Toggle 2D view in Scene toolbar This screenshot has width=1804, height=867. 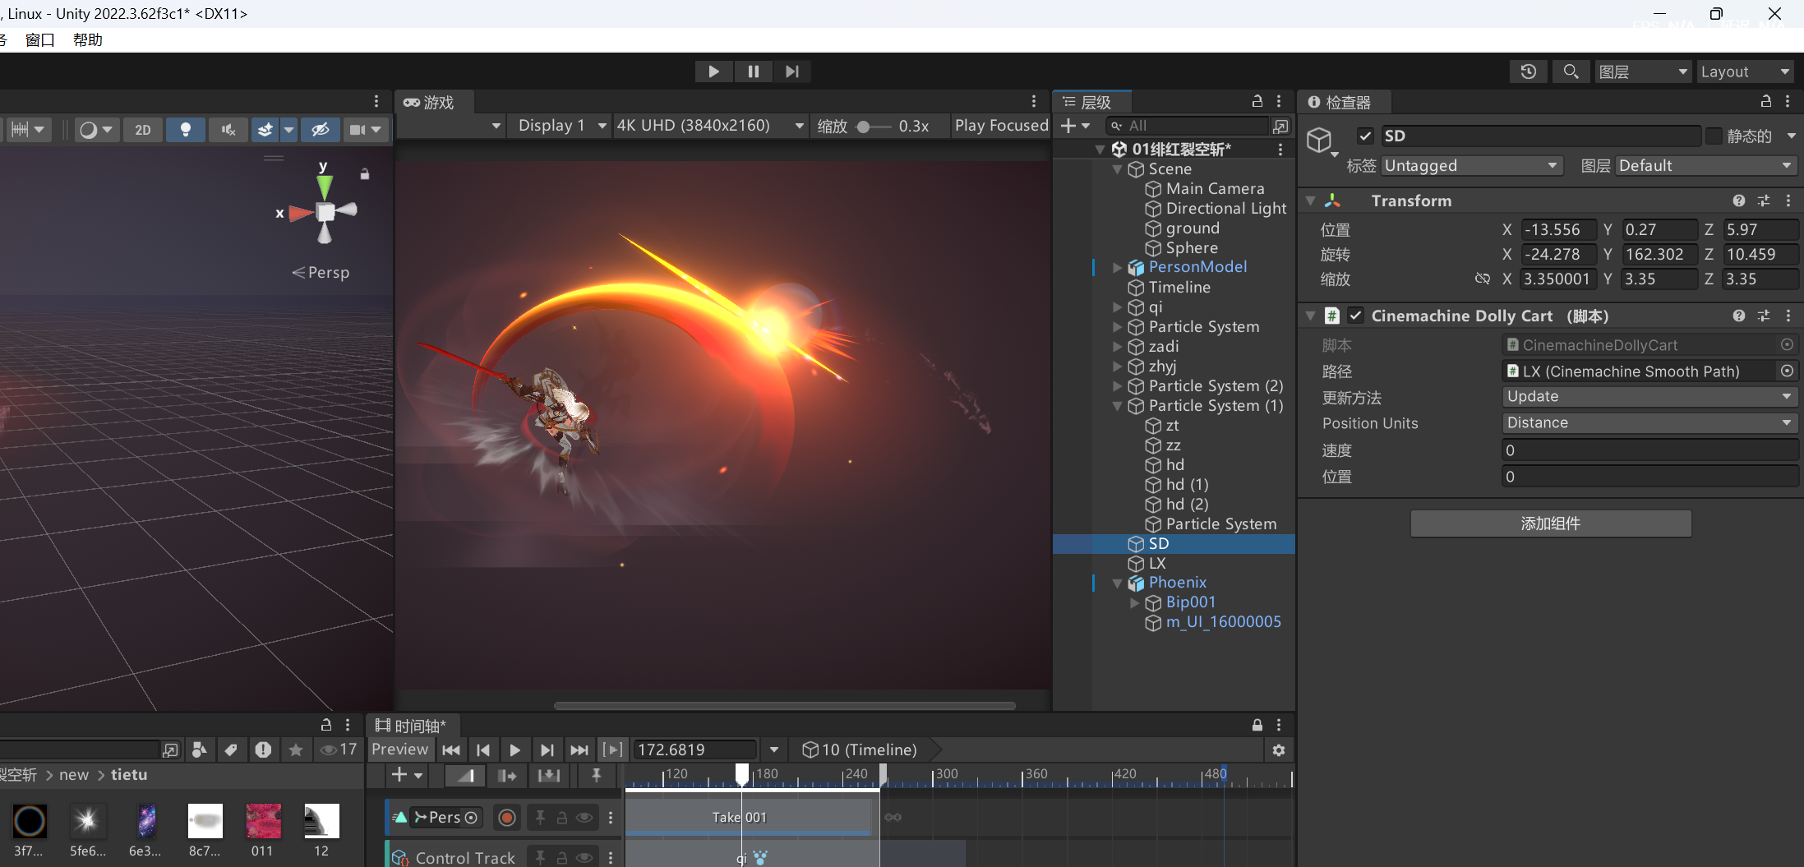click(x=143, y=130)
